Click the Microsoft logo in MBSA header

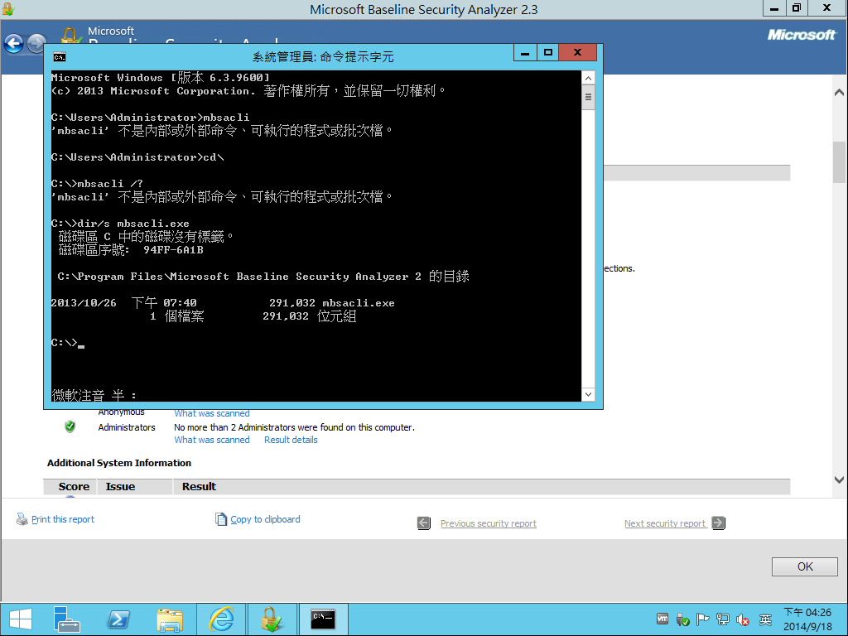(802, 35)
